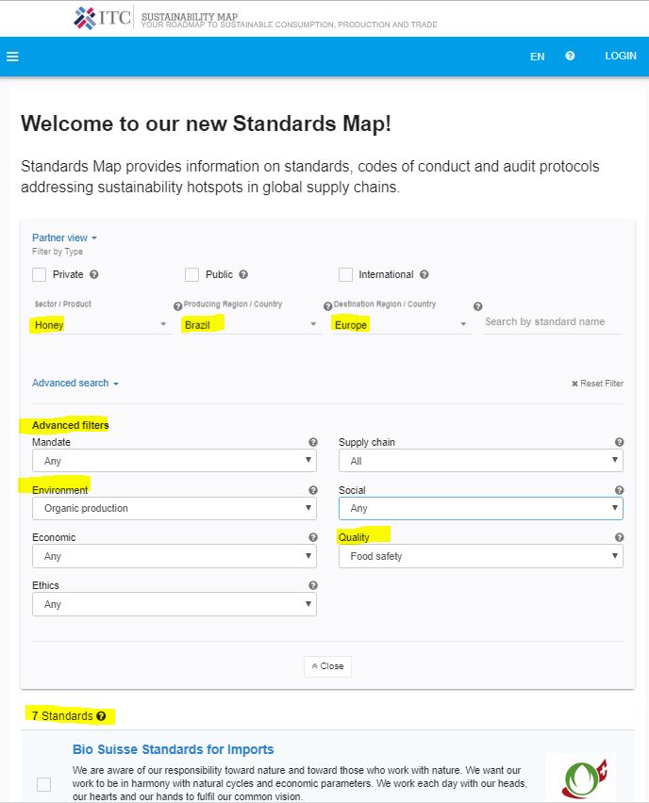Open the Quality dropdown showing Food safety
This screenshot has height=803, width=649.
pos(481,557)
